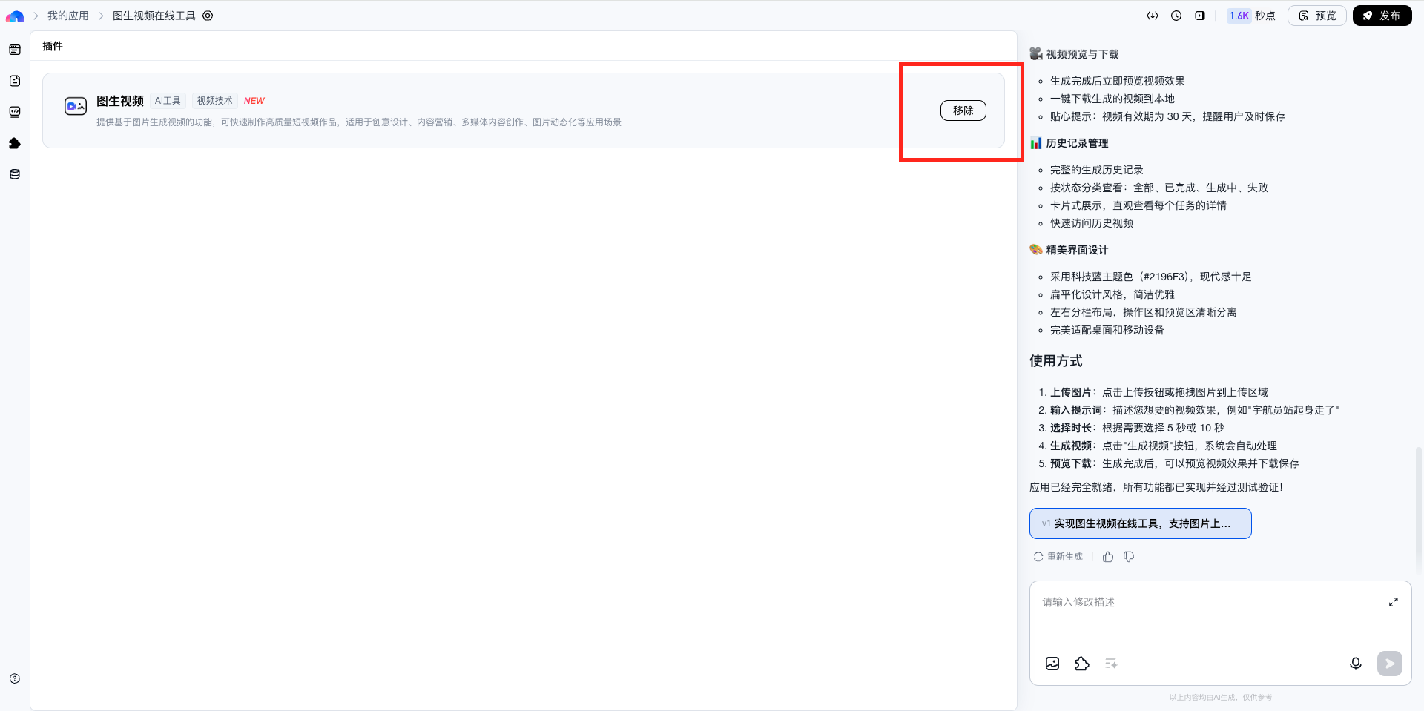Screen dimensions: 1424x711
Task: Click the microphone voice input icon
Action: [x=1356, y=664]
